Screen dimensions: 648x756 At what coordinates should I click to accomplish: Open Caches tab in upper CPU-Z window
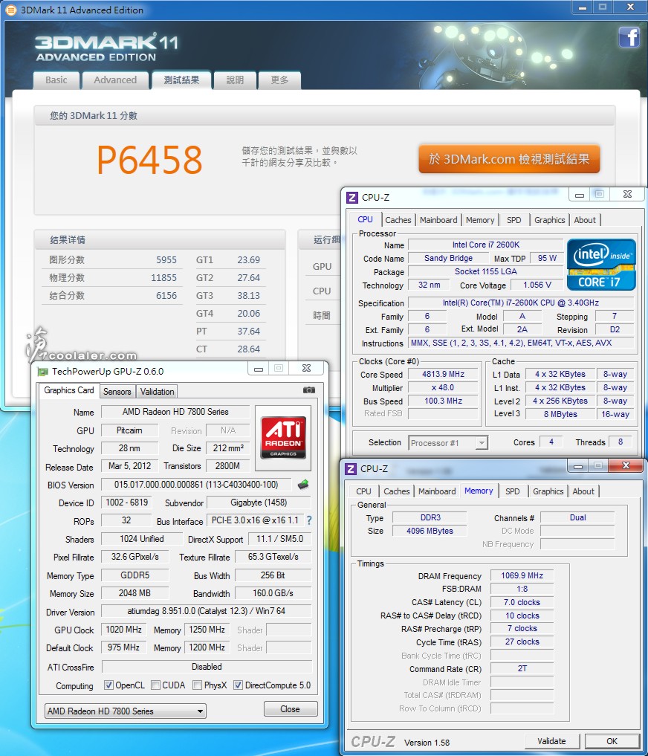coord(398,220)
